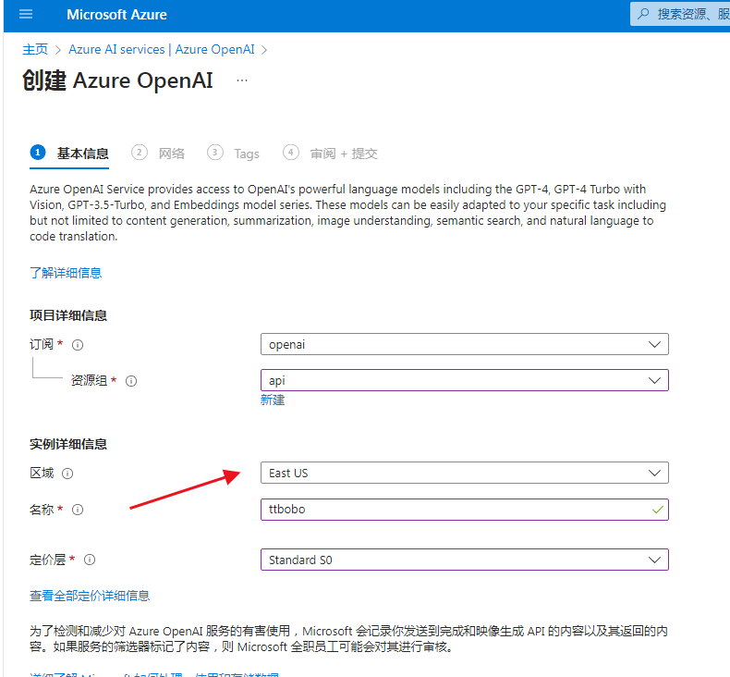Click 新建 to create resource group

[x=273, y=400]
